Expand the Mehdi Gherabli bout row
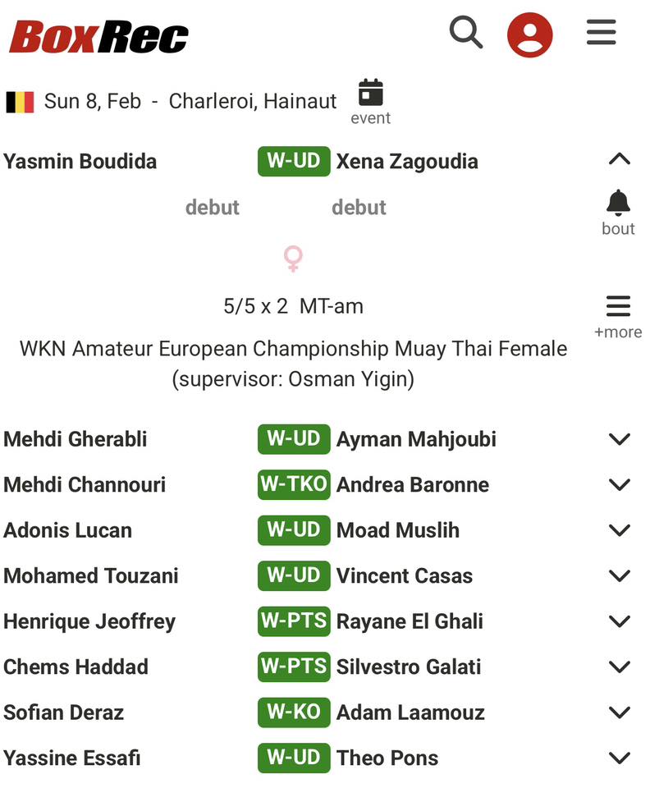The width and height of the screenshot is (650, 788). click(x=620, y=439)
